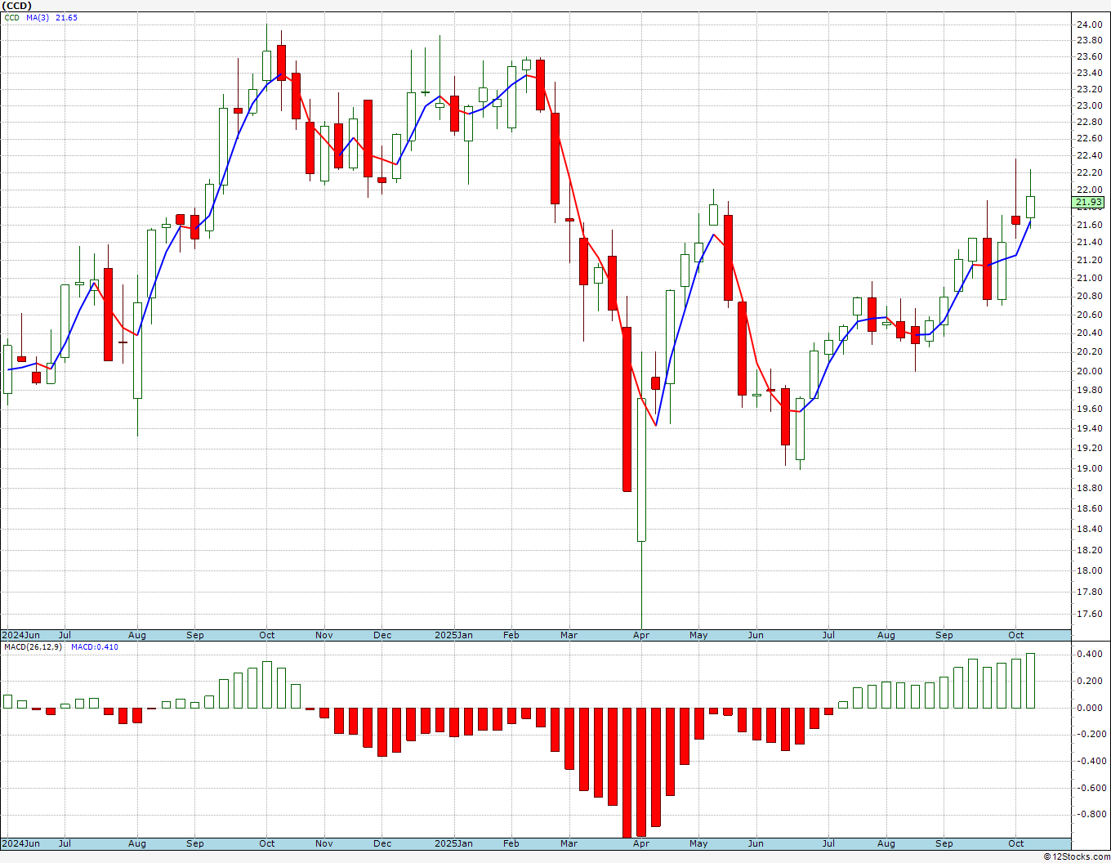Select the 21.00 price axis label

1088,278
